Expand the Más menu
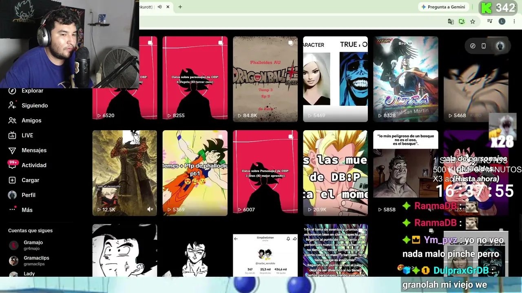This screenshot has height=293, width=522. (20, 210)
